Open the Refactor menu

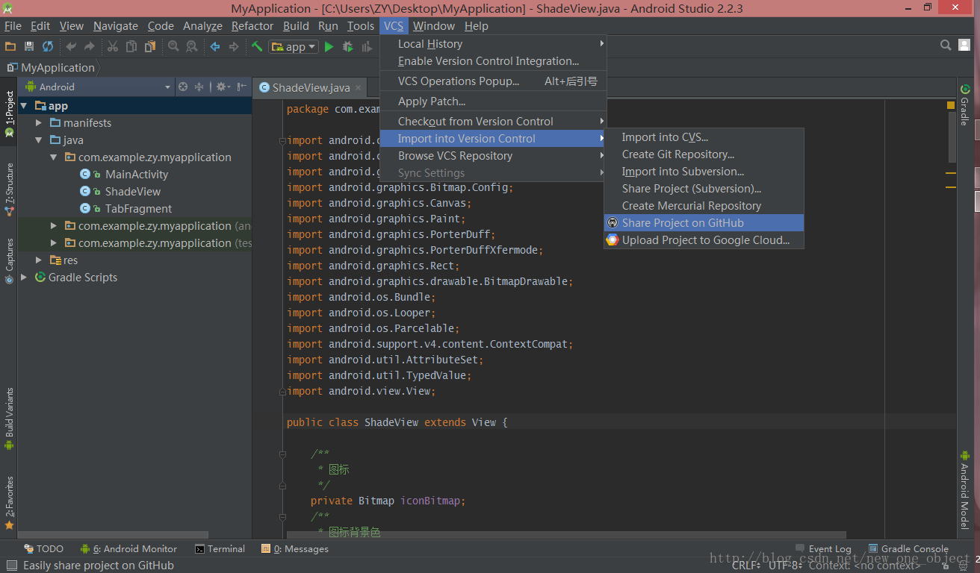tap(252, 25)
